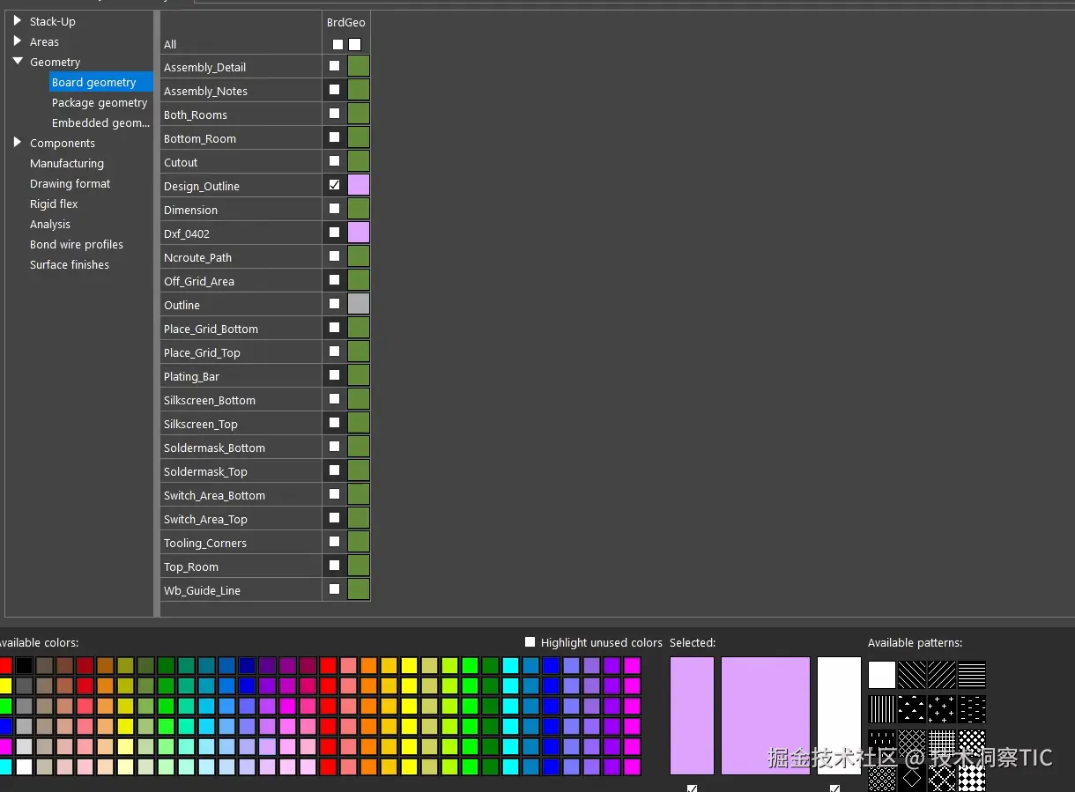1075x792 pixels.
Task: Expand the Stack-Up tree node
Action: click(x=18, y=20)
